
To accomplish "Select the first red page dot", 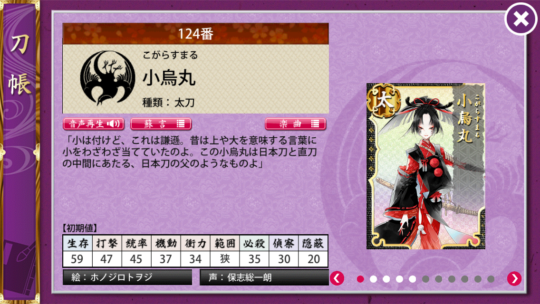I will click(x=360, y=279).
